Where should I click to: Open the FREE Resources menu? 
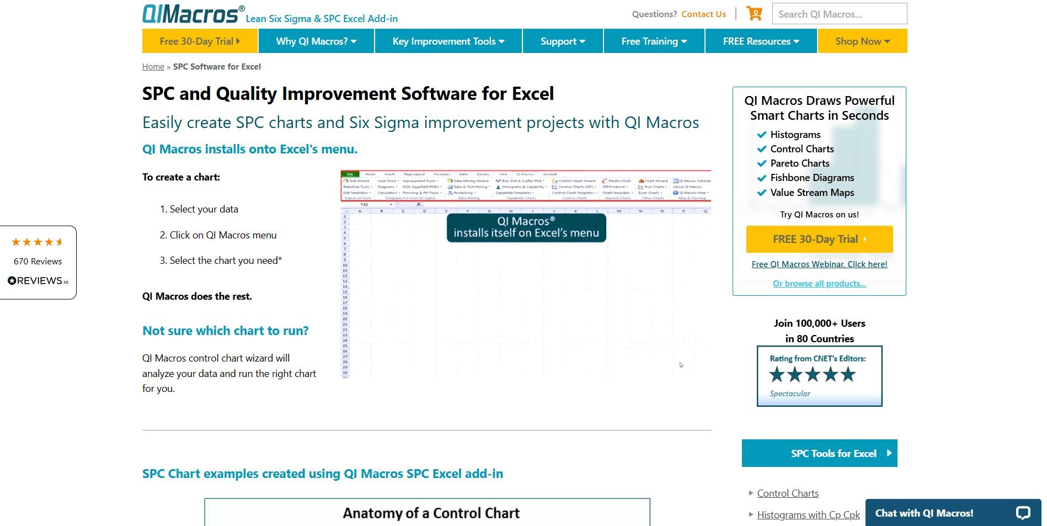point(761,41)
